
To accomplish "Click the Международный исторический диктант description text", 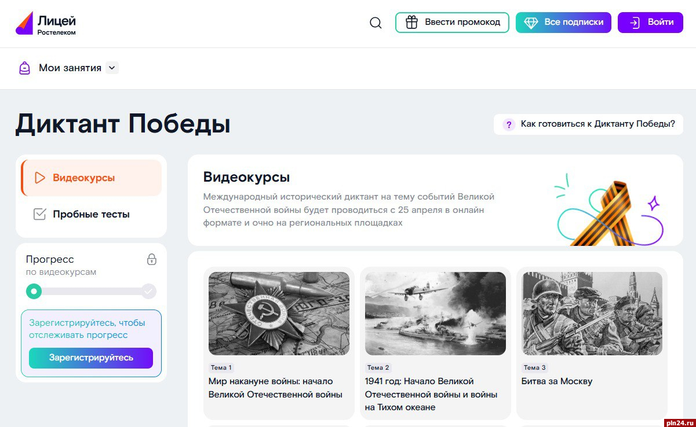I will [x=349, y=209].
